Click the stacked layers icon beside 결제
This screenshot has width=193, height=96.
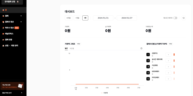(x=3, y=16)
